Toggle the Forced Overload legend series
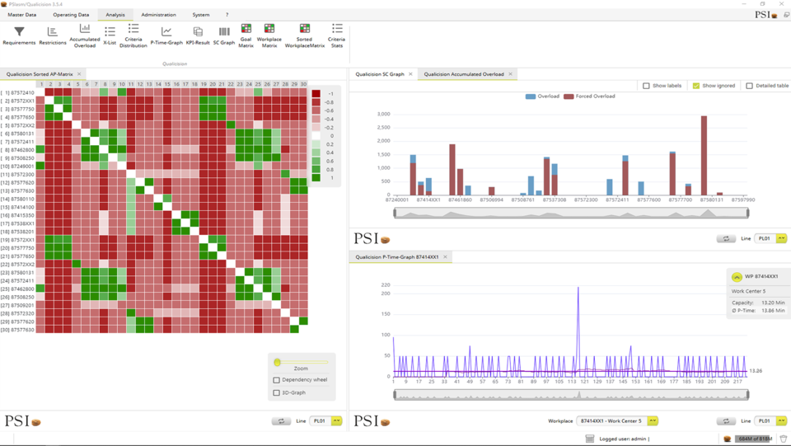This screenshot has height=446, width=791. 589,96
